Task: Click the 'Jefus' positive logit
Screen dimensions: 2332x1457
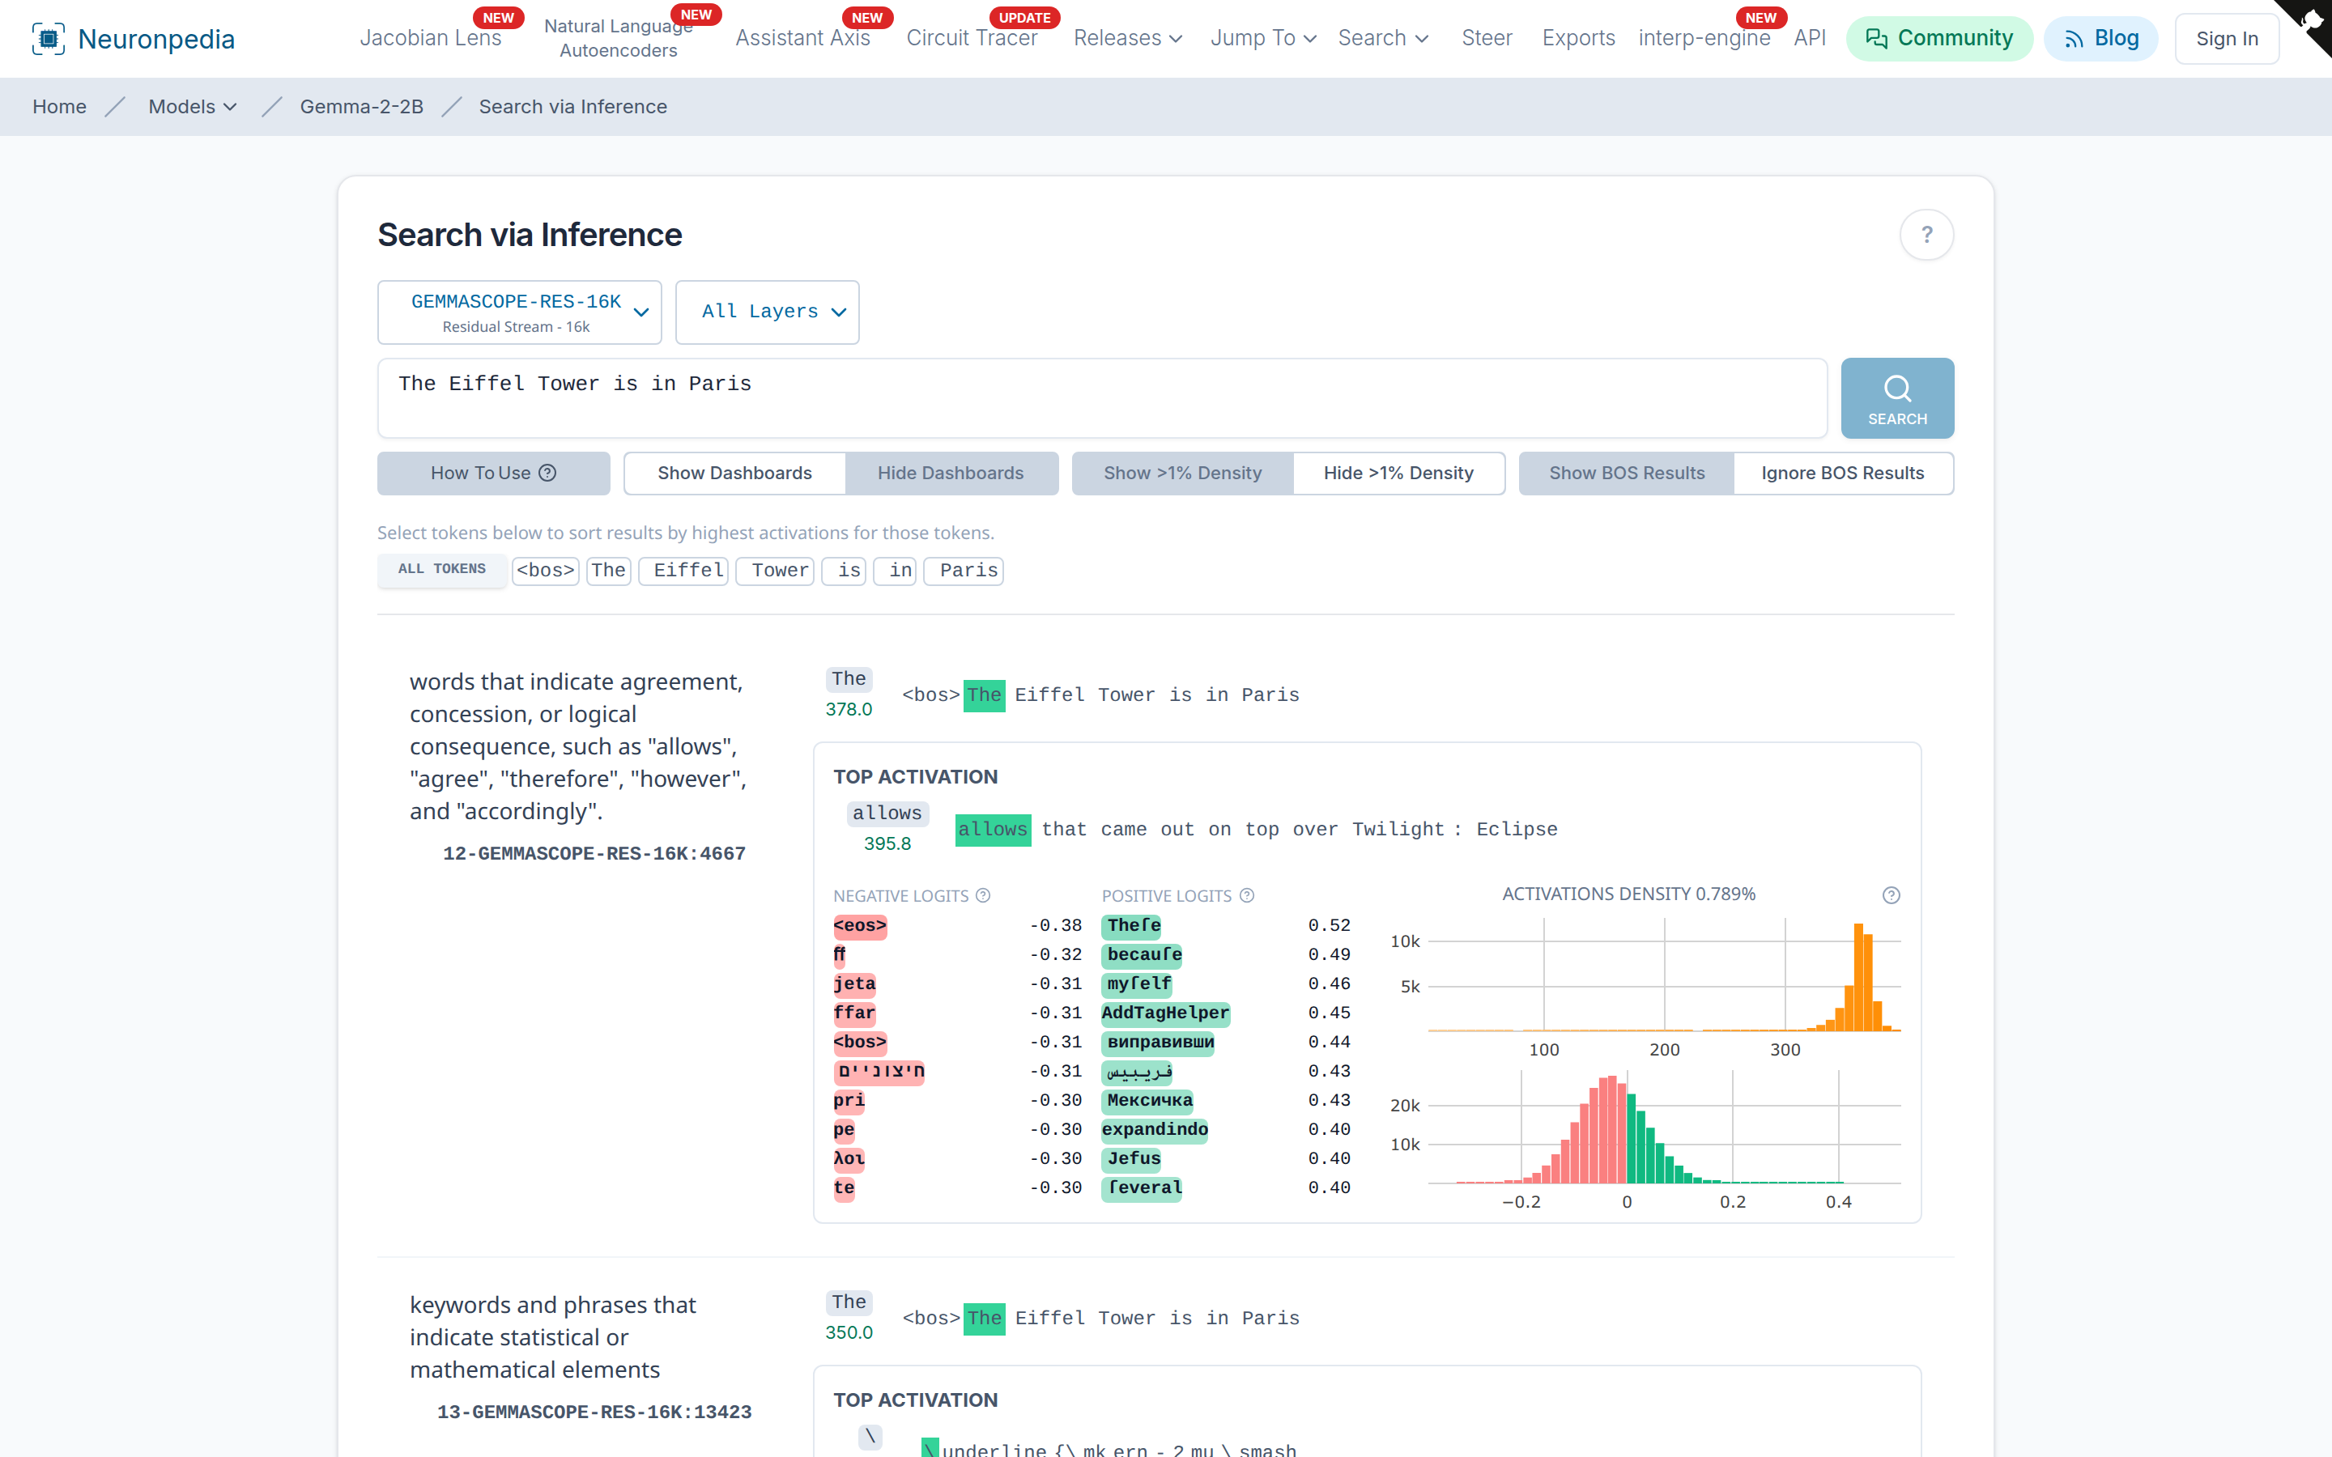Action: tap(1132, 1158)
